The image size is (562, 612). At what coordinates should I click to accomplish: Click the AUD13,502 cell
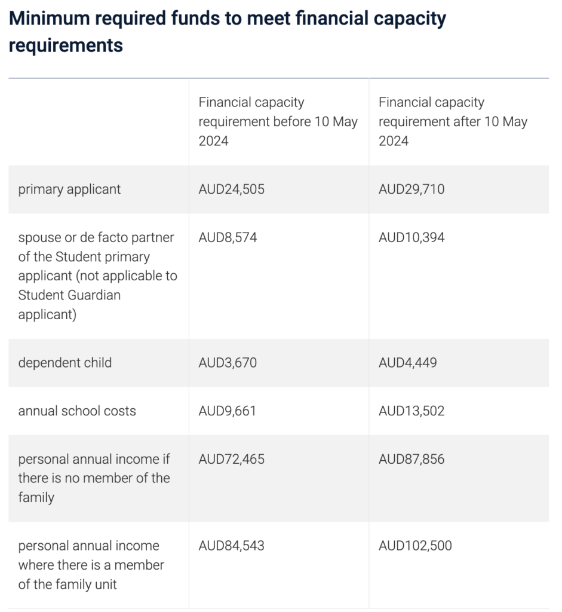411,411
